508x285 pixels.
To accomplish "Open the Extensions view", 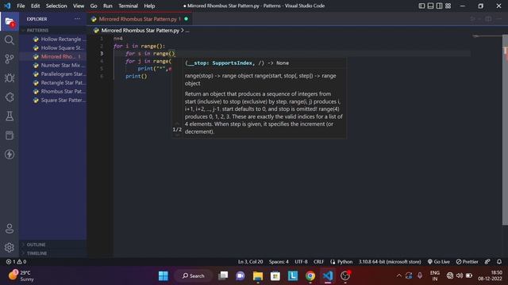I will pyautogui.click(x=10, y=97).
